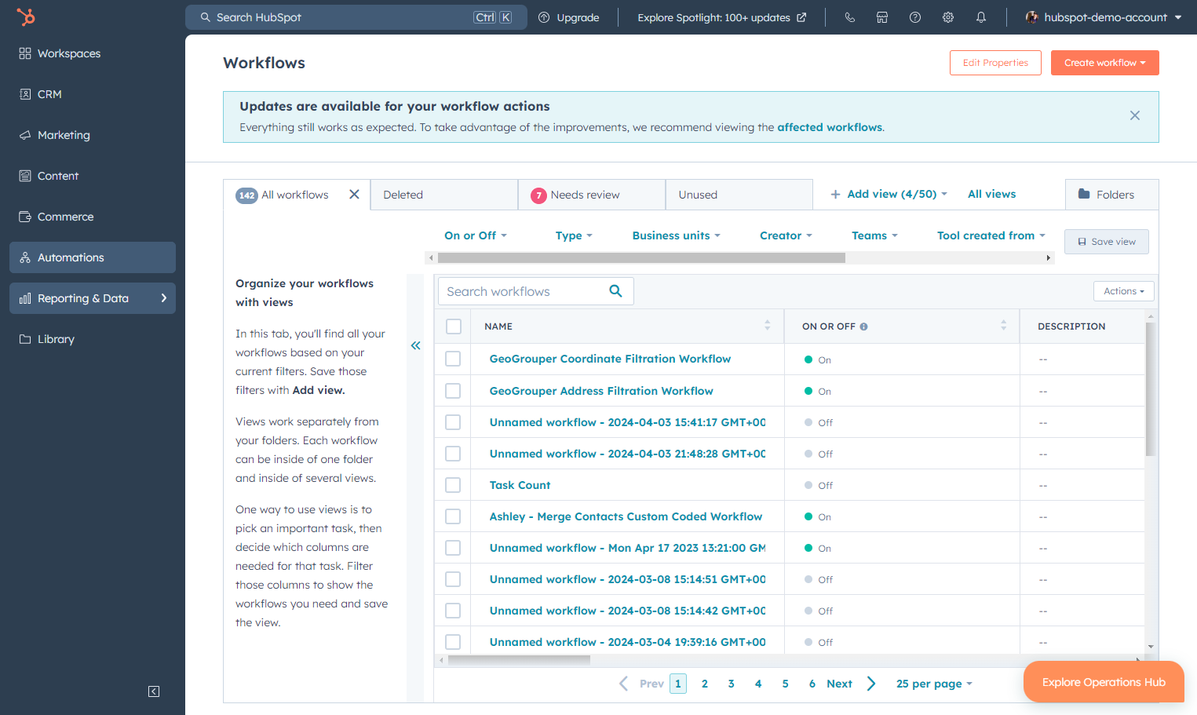1197x715 pixels.
Task: Click the HubSpot sprocket logo
Action: (x=26, y=16)
